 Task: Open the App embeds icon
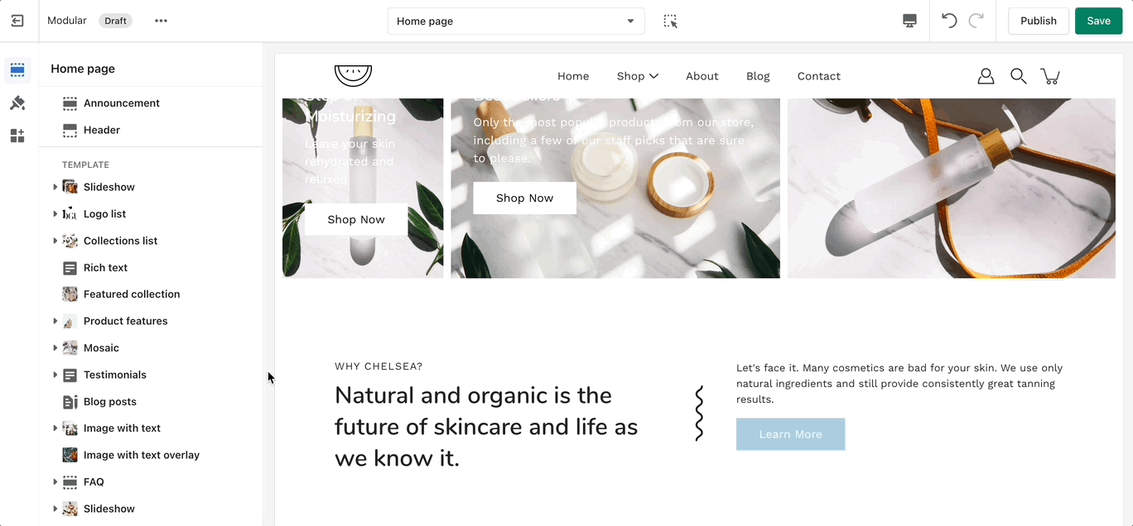[17, 136]
